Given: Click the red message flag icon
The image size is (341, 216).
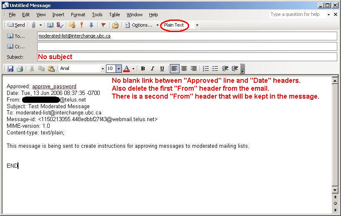Looking at the screenshot, I should (103, 25).
